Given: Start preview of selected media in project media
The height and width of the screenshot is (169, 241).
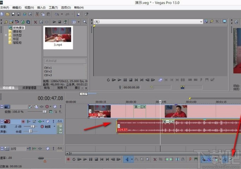Looking at the screenshot, I should [54, 22].
